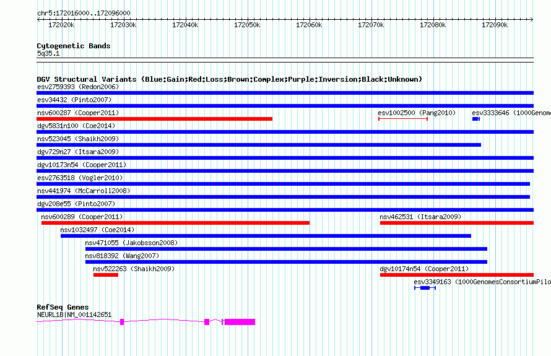Click the 172030k ruler tick label
This screenshot has width=551, height=356.
pos(123,25)
